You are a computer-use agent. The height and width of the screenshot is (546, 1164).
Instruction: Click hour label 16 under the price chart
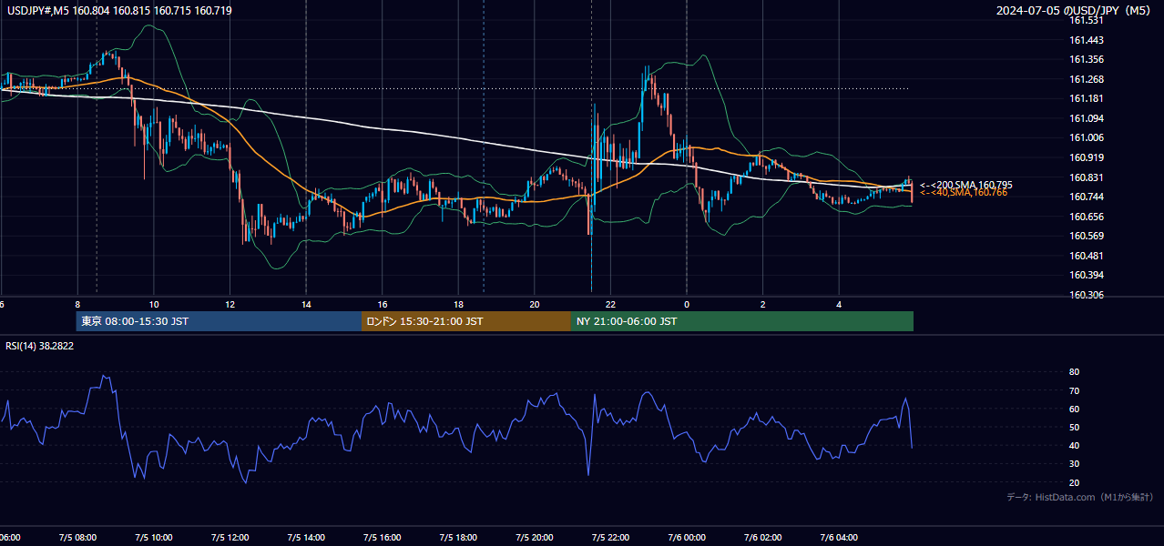coord(383,304)
